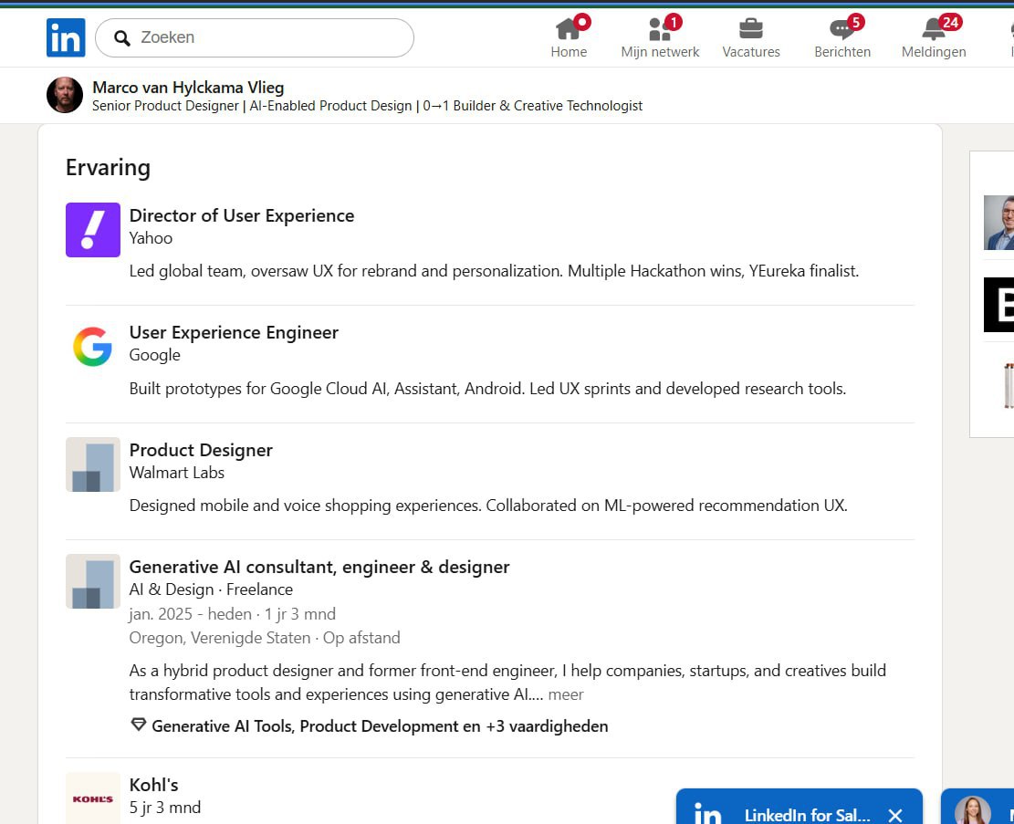Click the Google company name
Viewport: 1014px width, 824px height.
pos(154,355)
